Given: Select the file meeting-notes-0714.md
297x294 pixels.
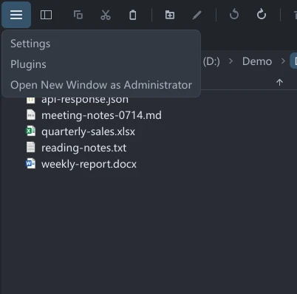Looking at the screenshot, I should pos(101,115).
